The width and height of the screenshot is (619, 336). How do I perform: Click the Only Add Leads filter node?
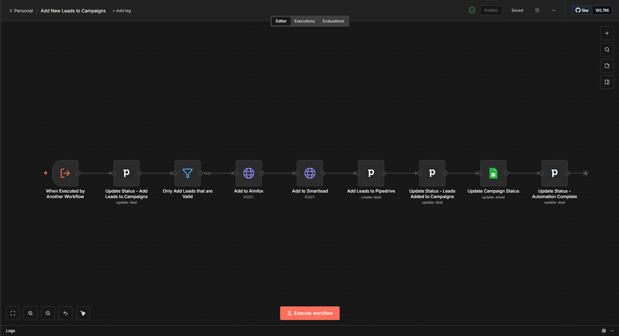click(x=187, y=173)
